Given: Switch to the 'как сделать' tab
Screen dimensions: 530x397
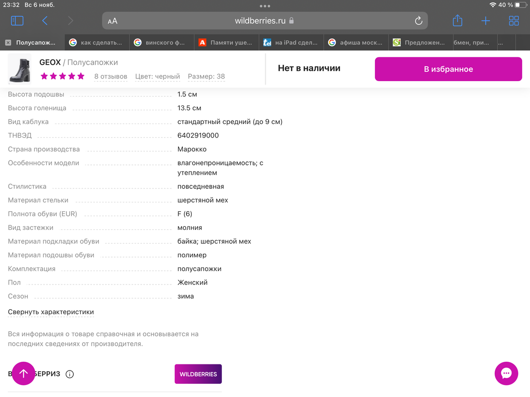Looking at the screenshot, I should (97, 43).
